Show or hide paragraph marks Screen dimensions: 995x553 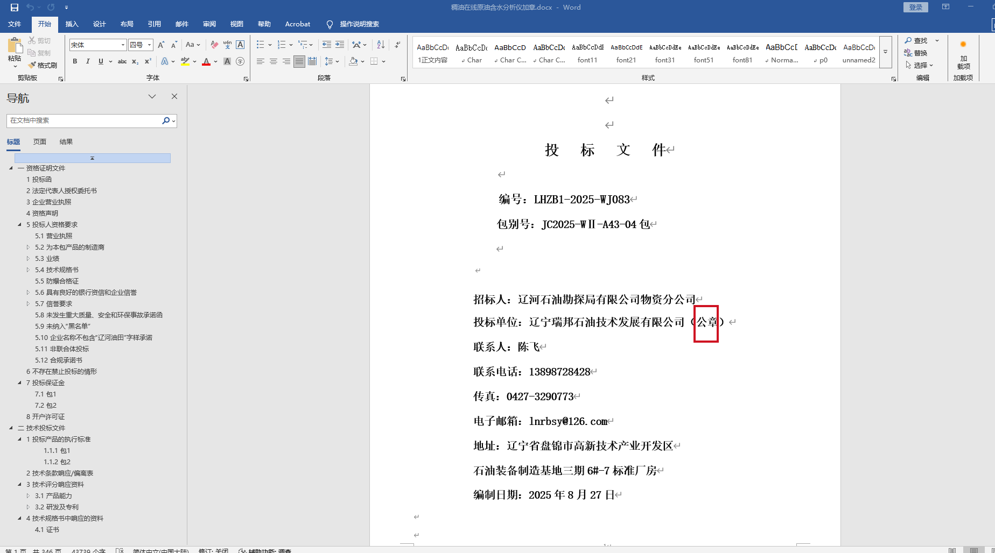pyautogui.click(x=397, y=45)
